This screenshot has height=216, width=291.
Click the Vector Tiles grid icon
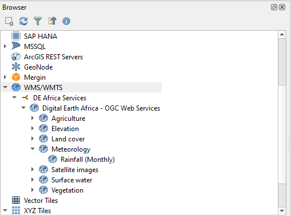pyautogui.click(x=16, y=200)
